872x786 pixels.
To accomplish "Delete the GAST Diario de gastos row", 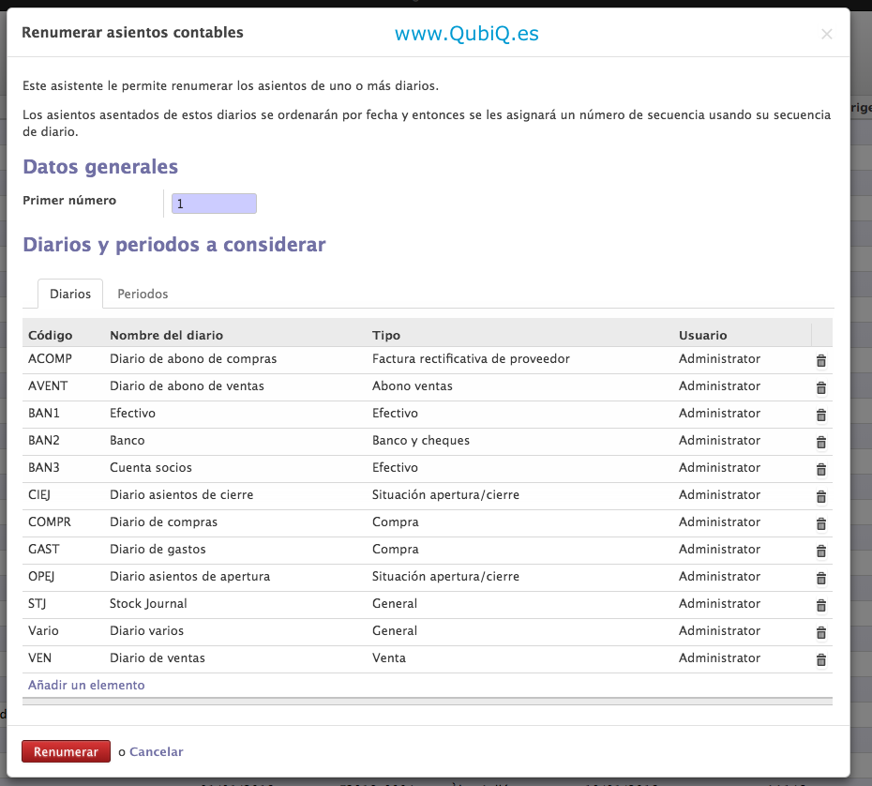I will click(x=820, y=551).
